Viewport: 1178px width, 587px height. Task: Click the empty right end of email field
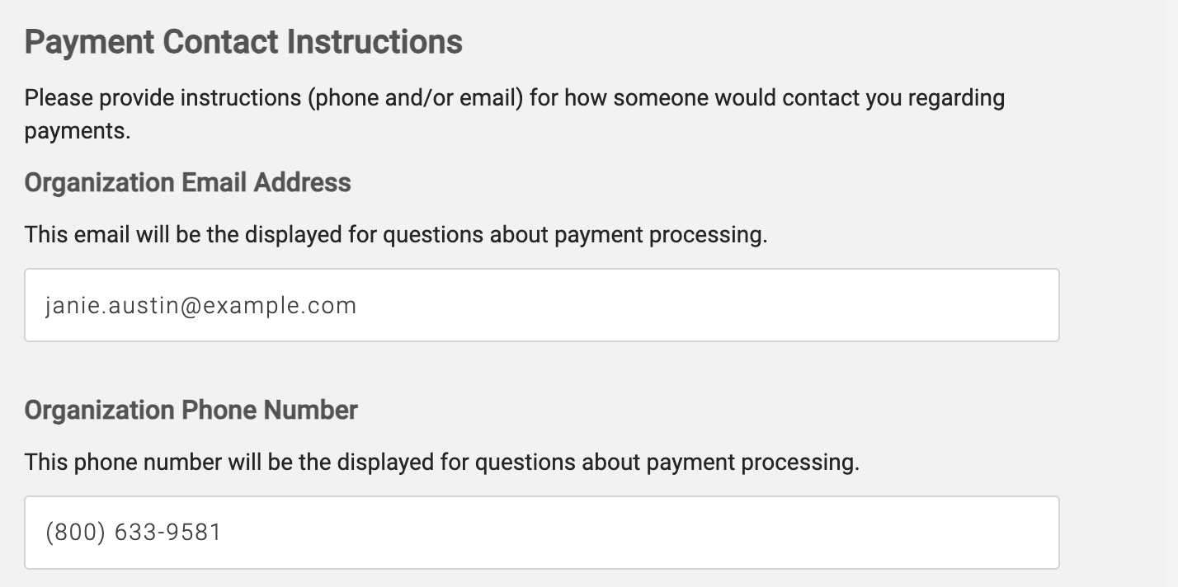tap(949, 305)
